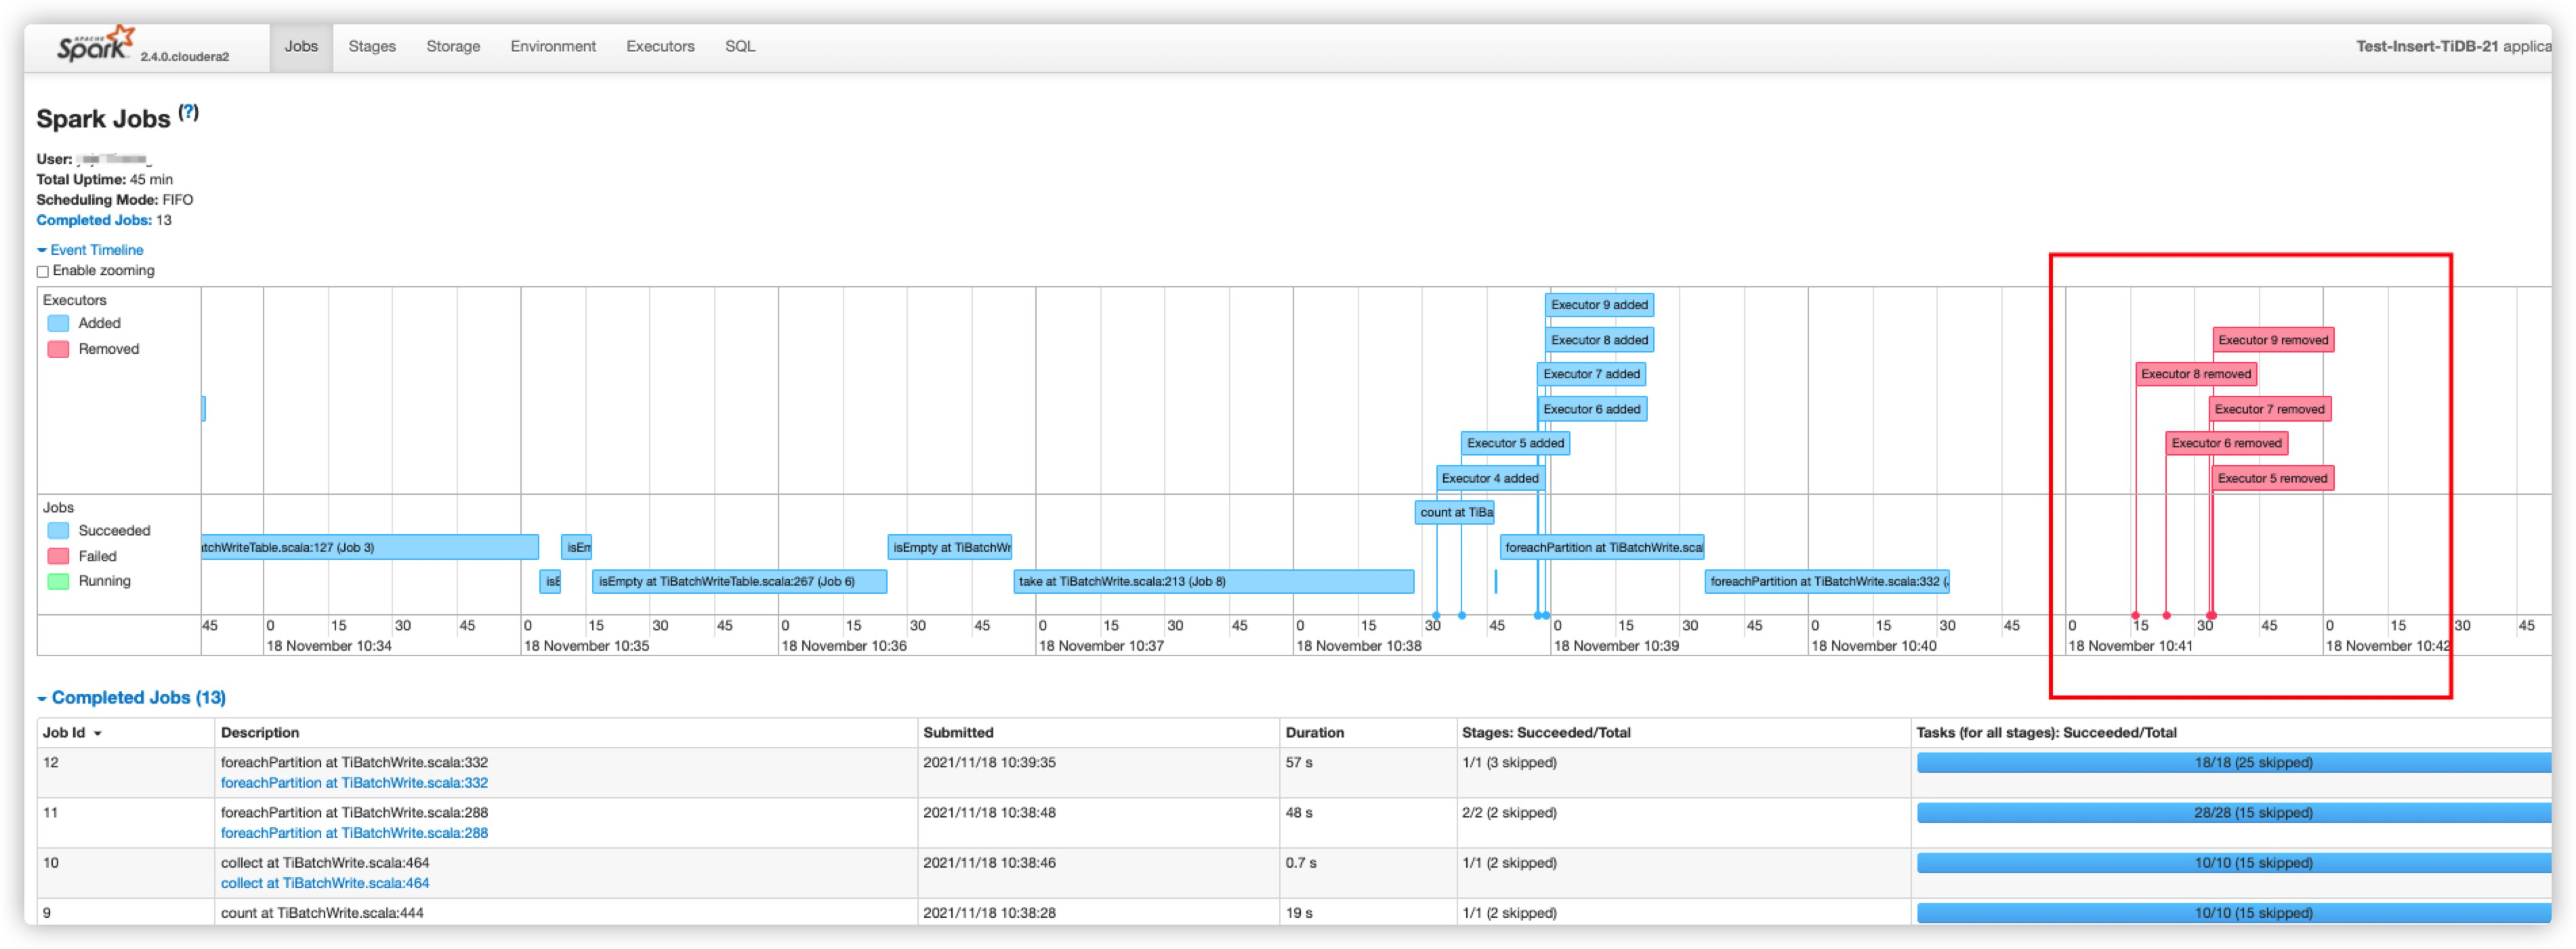Open the SQL tab

click(739, 46)
